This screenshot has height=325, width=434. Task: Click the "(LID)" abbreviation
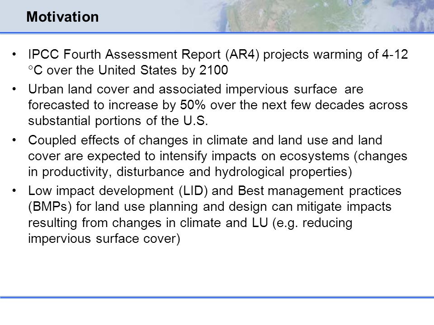tap(193, 191)
